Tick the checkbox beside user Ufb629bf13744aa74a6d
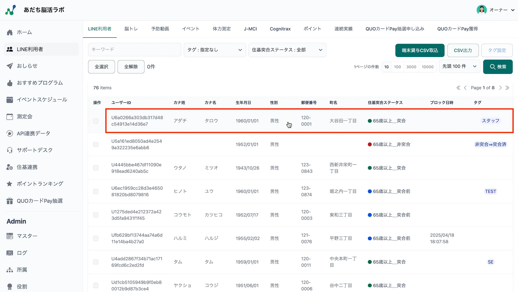This screenshot has width=518, height=292. tap(96, 238)
